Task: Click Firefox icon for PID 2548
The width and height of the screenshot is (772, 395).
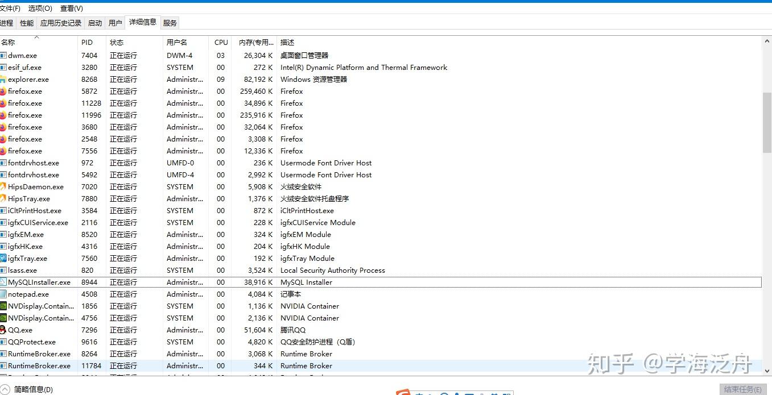Action: click(3, 139)
